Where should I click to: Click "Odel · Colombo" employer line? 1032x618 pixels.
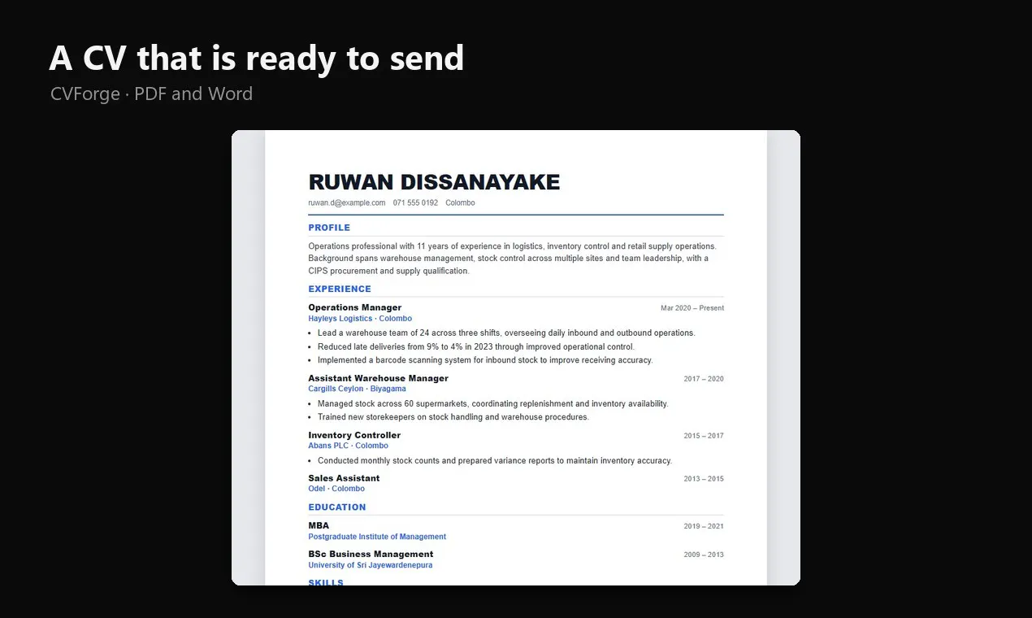336,489
